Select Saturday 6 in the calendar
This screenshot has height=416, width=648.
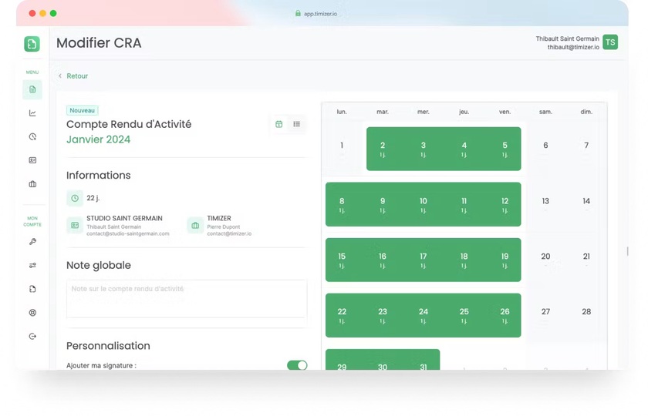(545, 146)
